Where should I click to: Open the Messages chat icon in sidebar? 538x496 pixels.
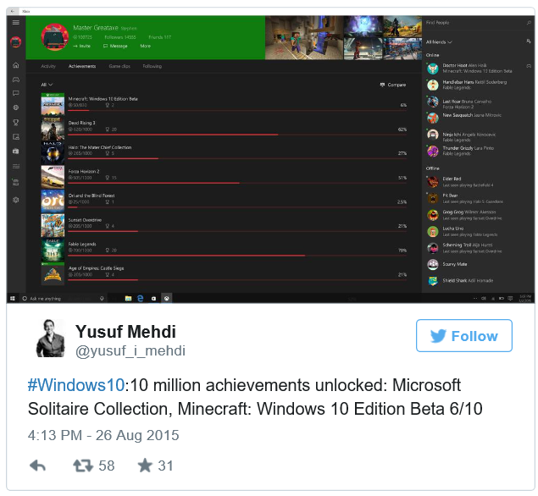tap(16, 93)
